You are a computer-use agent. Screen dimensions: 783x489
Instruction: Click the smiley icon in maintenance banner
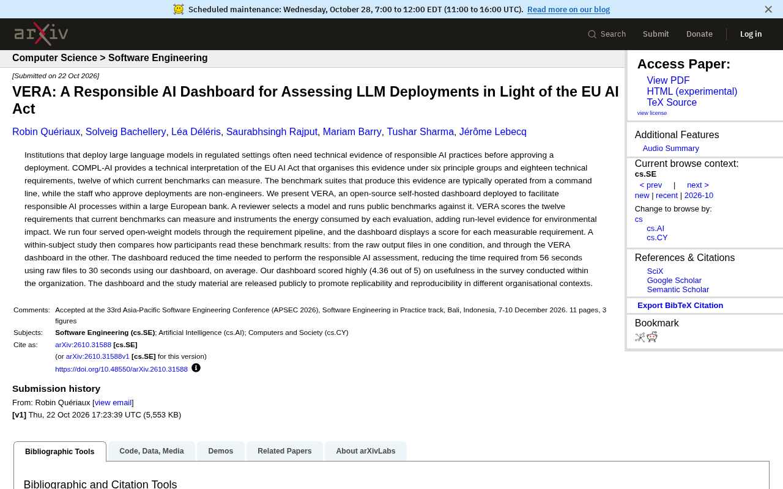(x=179, y=9)
